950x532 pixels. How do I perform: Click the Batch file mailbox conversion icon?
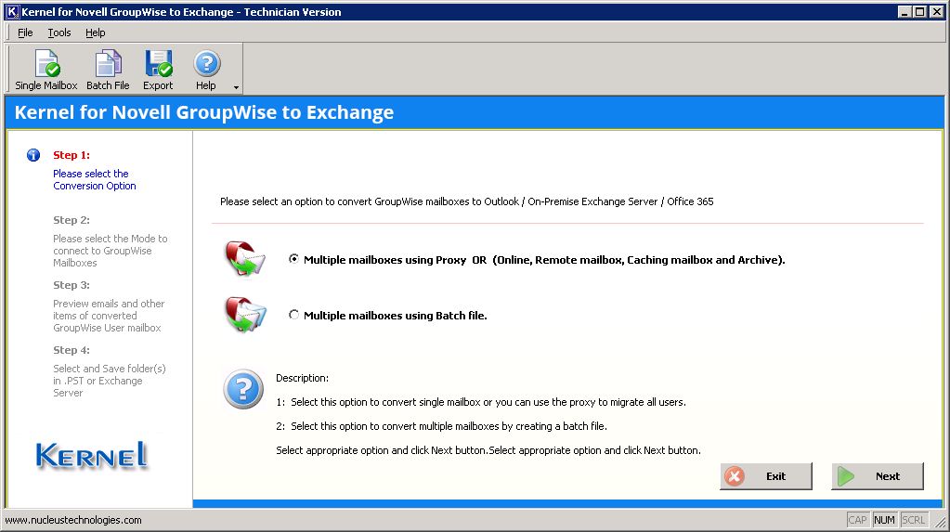[x=245, y=315]
